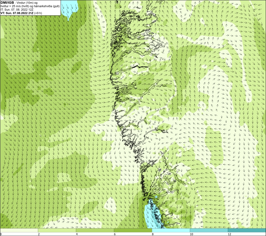
Task: Click the scale label 4
Action: coord(77,234)
